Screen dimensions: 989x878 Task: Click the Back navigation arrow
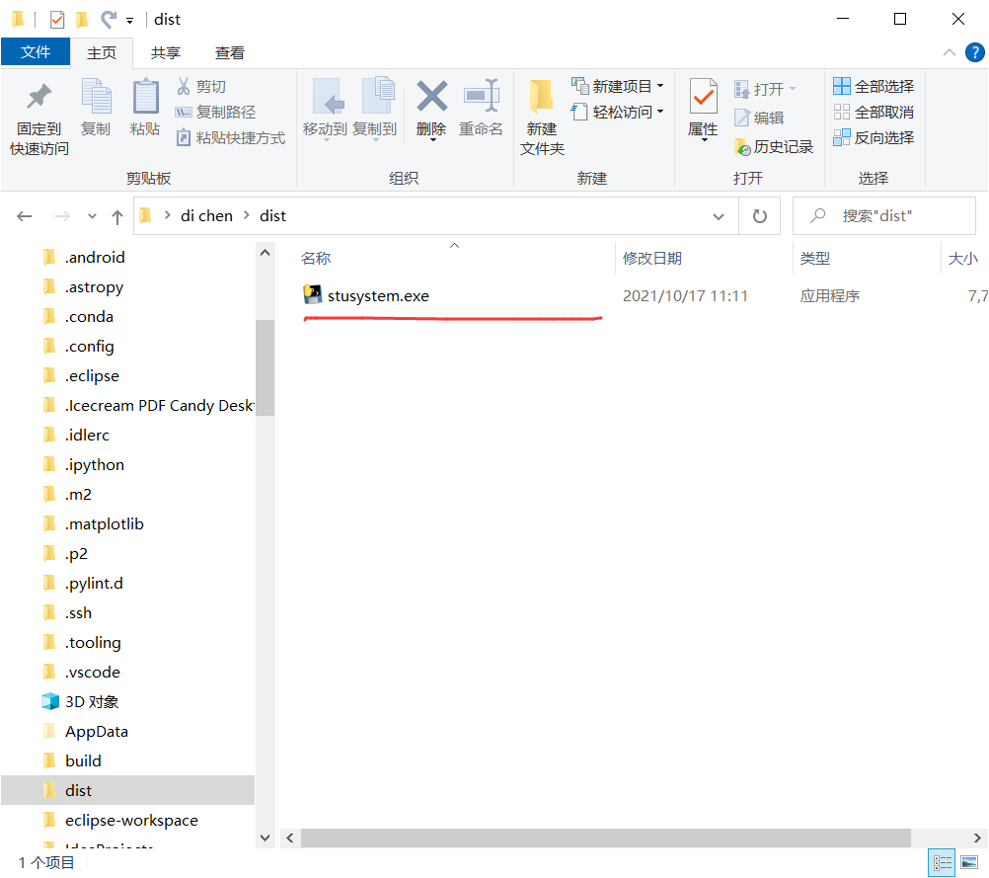24,216
